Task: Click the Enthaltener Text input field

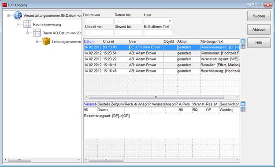Action: pos(158,33)
